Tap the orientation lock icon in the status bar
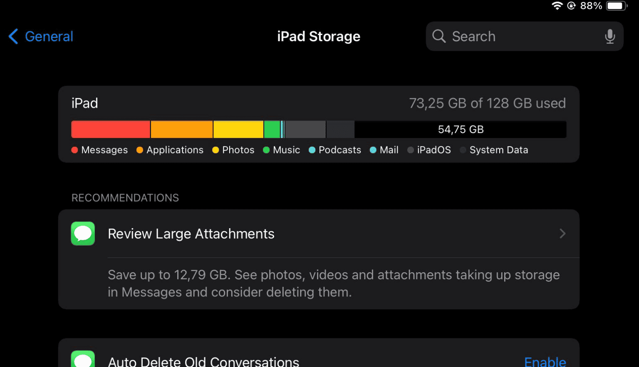This screenshot has width=639, height=367. tap(571, 6)
